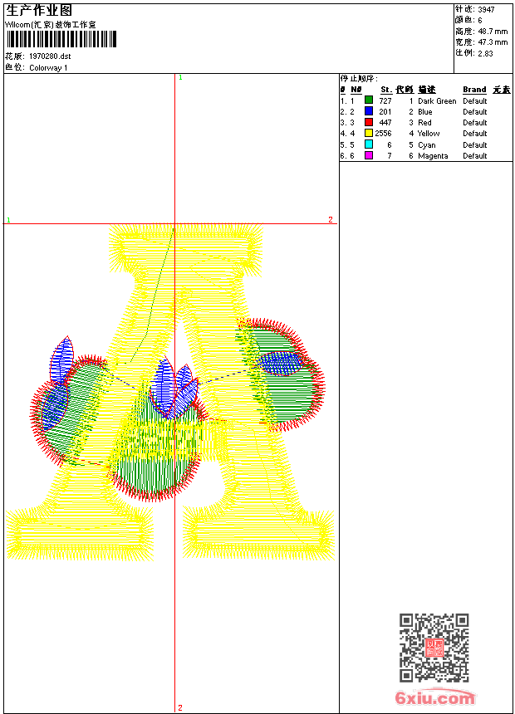The height and width of the screenshot is (714, 515).
Task: Click stitch count 2556 in Yellow row
Action: pos(383,134)
